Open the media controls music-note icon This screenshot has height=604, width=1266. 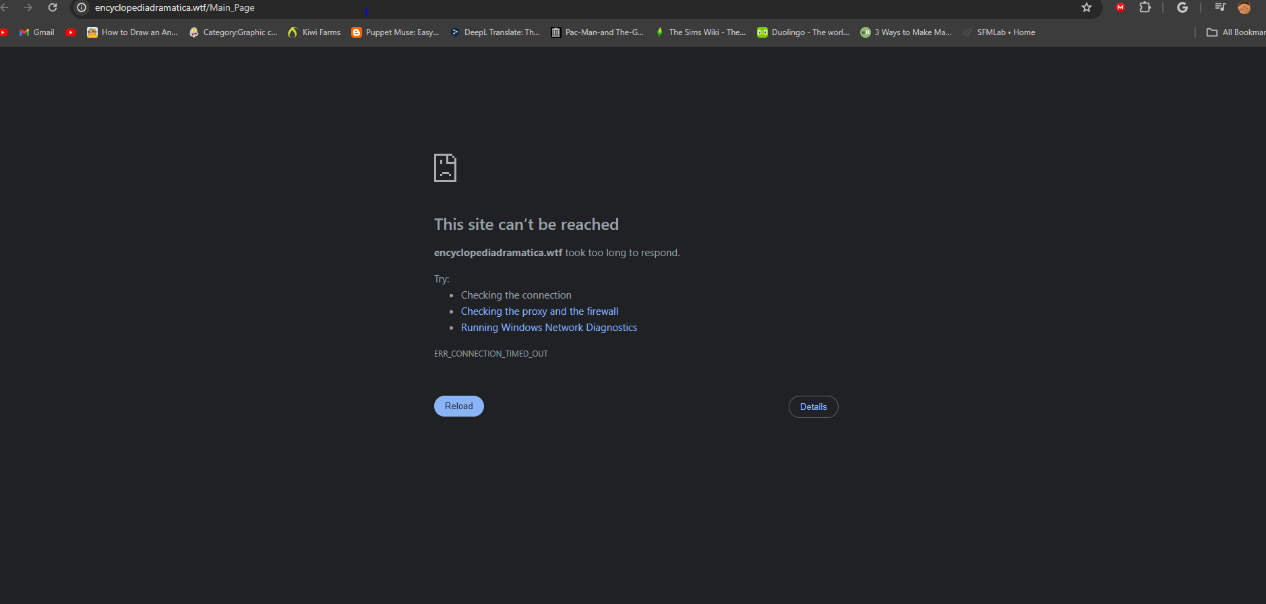1220,7
